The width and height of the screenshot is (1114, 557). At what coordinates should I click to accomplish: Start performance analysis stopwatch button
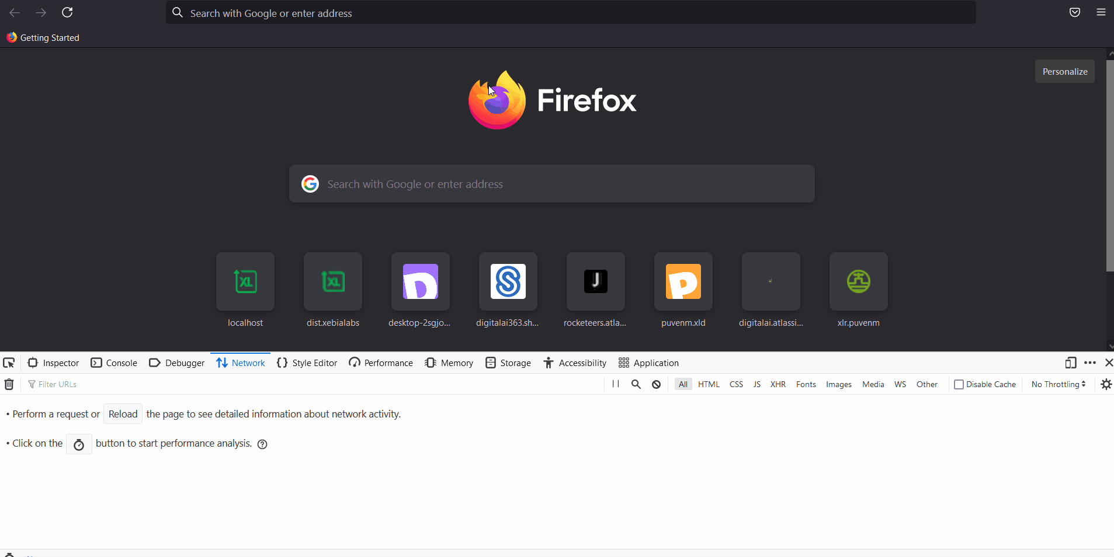[x=79, y=444]
